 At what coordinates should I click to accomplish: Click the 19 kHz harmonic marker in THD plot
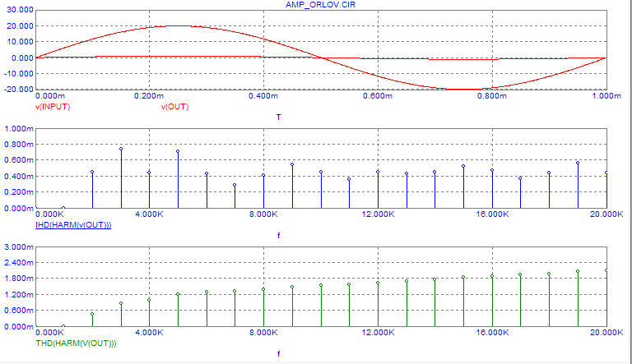tap(578, 271)
